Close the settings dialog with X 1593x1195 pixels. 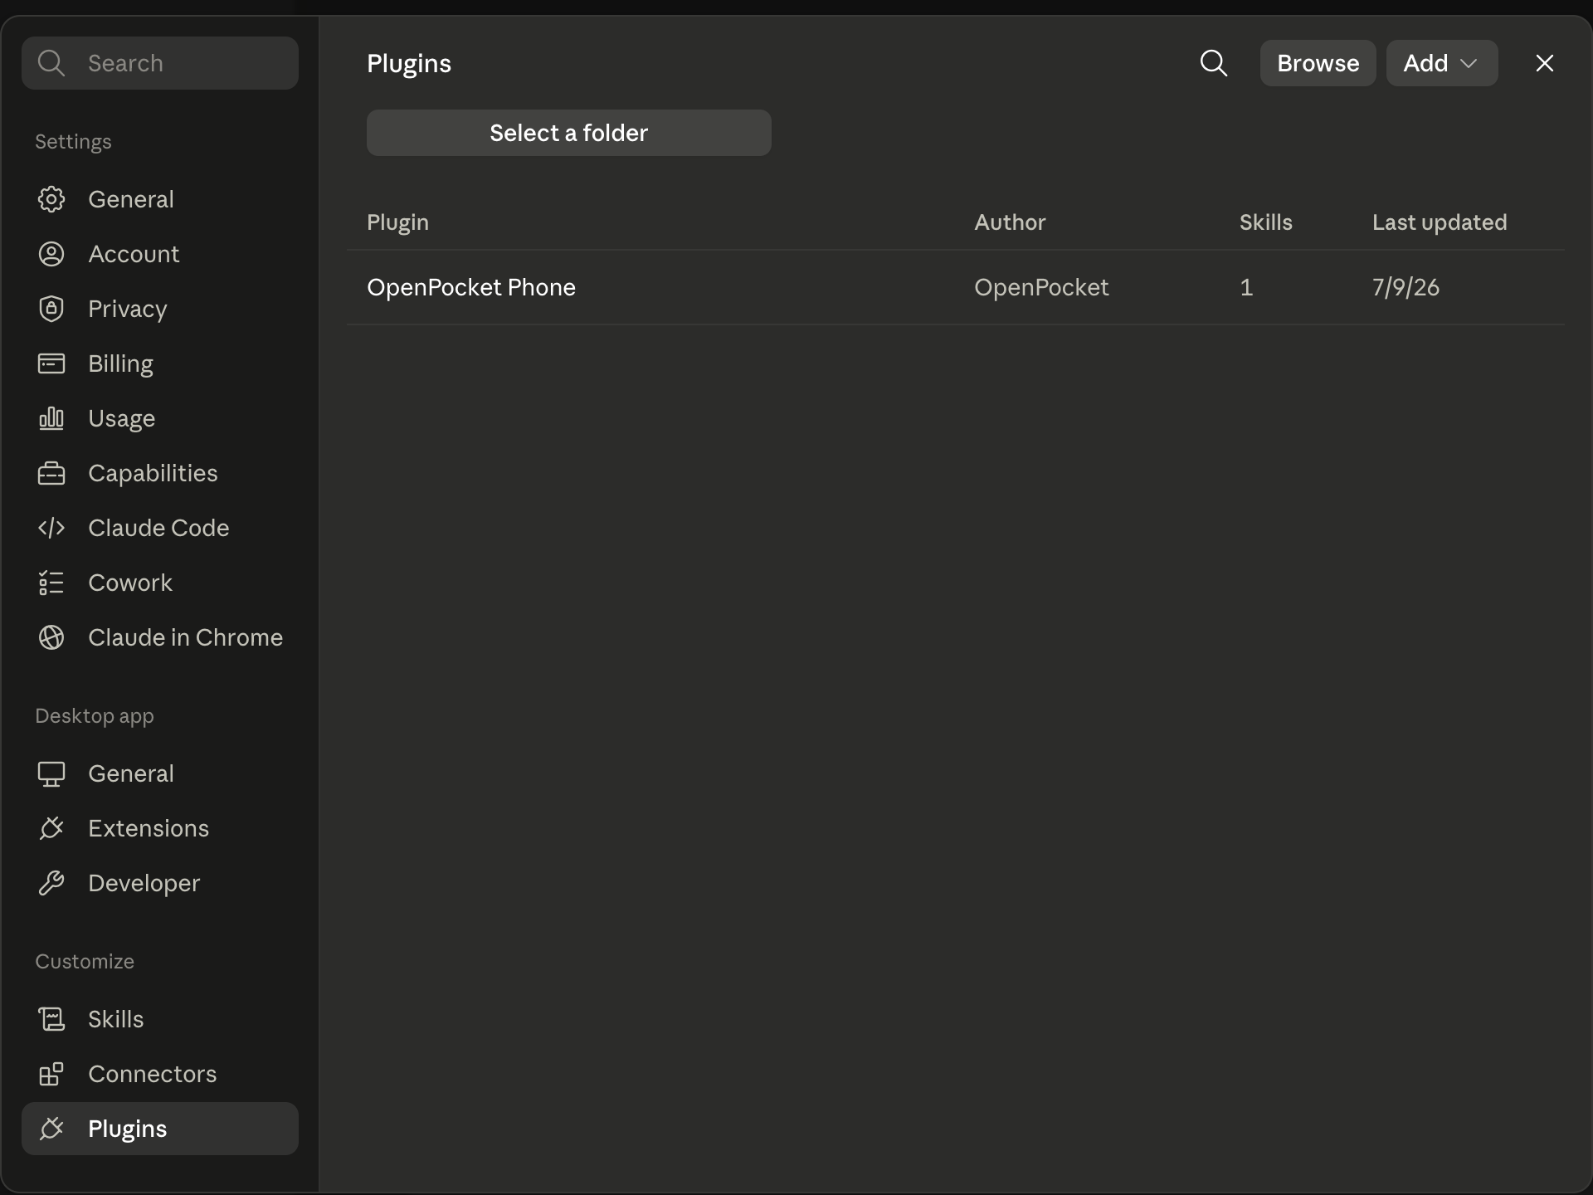1545,63
